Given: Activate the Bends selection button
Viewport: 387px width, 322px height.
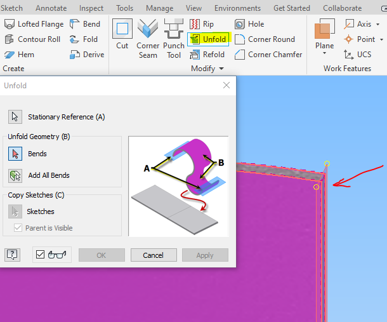Looking at the screenshot, I should tap(15, 154).
